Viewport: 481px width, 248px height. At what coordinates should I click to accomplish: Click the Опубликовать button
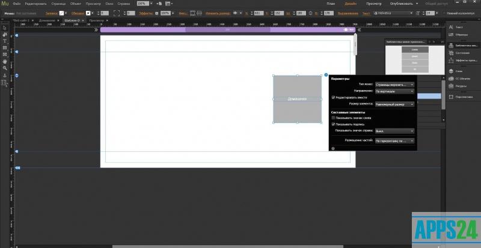[406, 4]
